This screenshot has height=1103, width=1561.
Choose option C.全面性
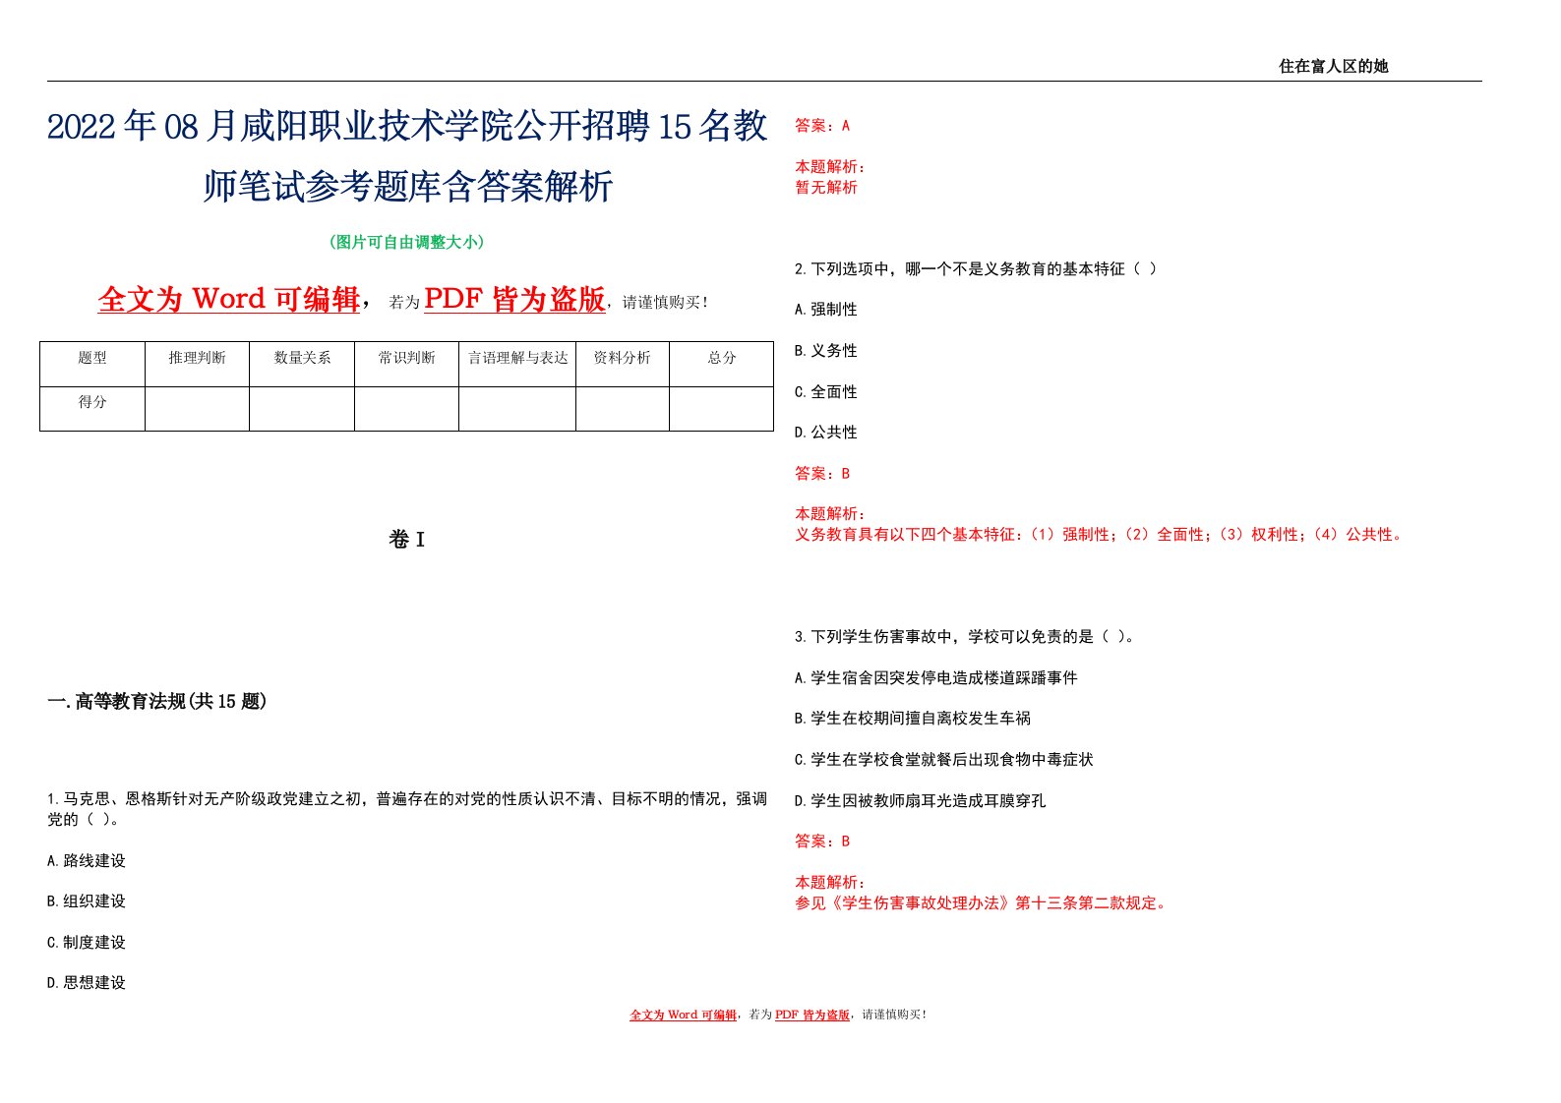pyautogui.click(x=826, y=391)
